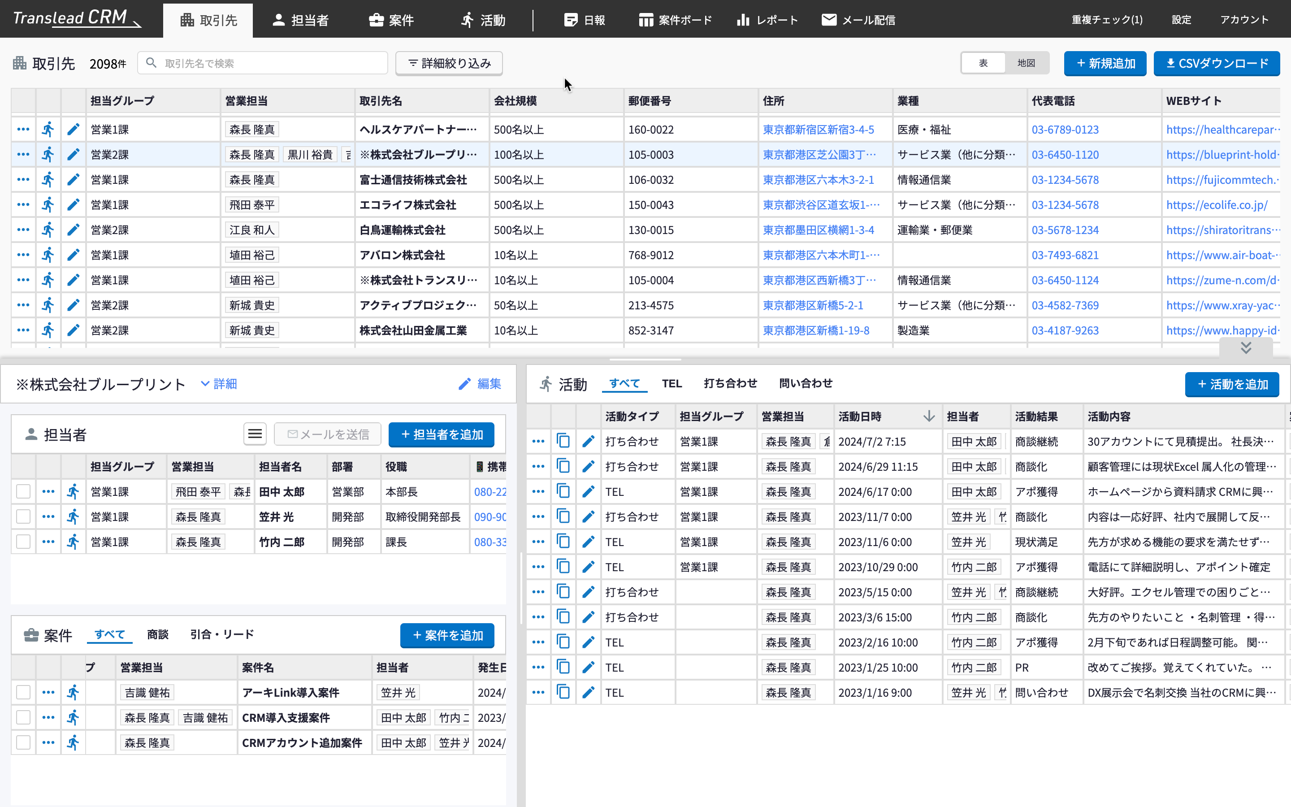Viewport: 1291px width, 807px height.
Task: Check the checkbox on CRM導入支援案件 row
Action: [x=23, y=717]
